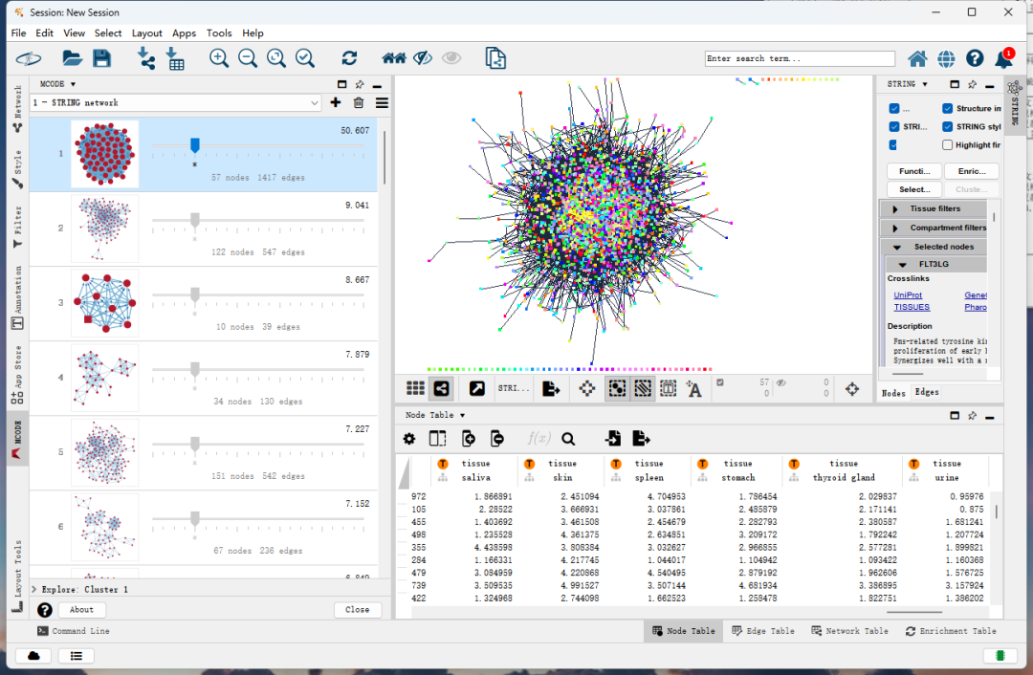The image size is (1033, 675).
Task: Collapse Selected nodes section
Action: click(896, 247)
